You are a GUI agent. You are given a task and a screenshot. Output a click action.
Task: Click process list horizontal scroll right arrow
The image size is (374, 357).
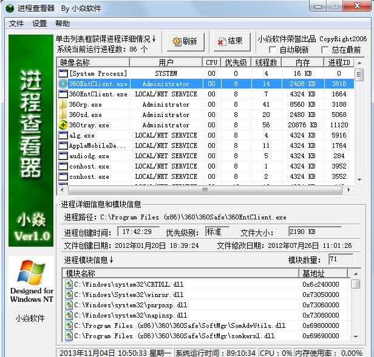pos(349,190)
